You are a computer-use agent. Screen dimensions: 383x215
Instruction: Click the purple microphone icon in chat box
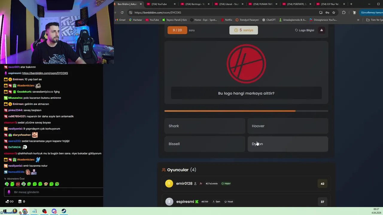(x=9, y=192)
